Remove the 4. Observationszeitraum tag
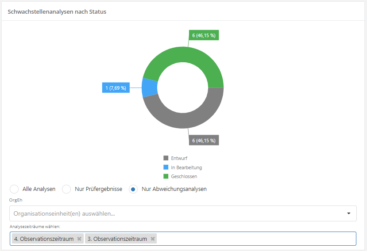This screenshot has height=251, width=367. click(x=79, y=239)
